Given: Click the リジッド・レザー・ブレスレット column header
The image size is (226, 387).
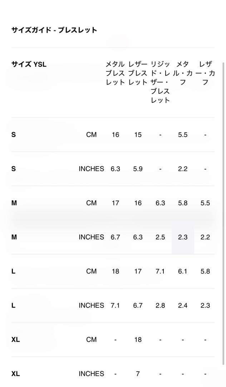Looking at the screenshot, I should click(x=160, y=82).
